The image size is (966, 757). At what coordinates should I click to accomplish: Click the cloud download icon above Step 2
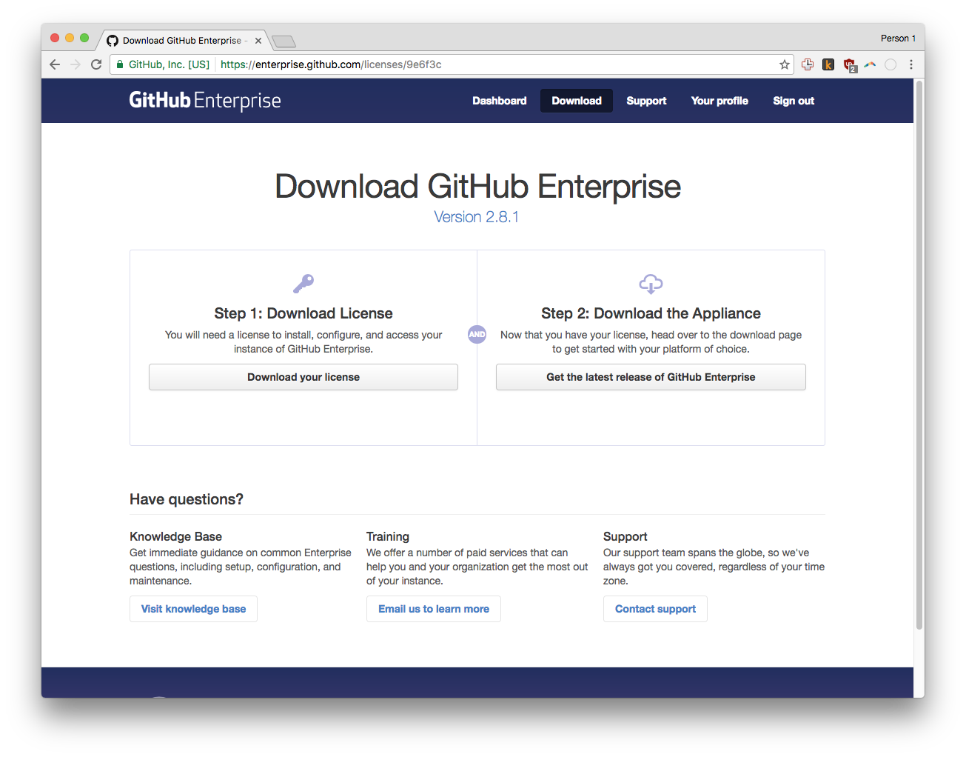tap(651, 284)
